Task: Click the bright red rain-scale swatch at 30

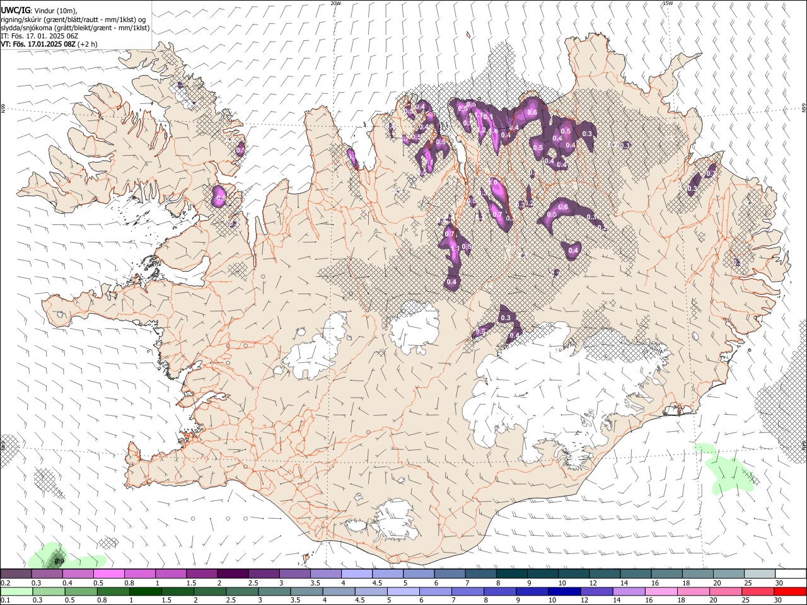Action: click(790, 592)
